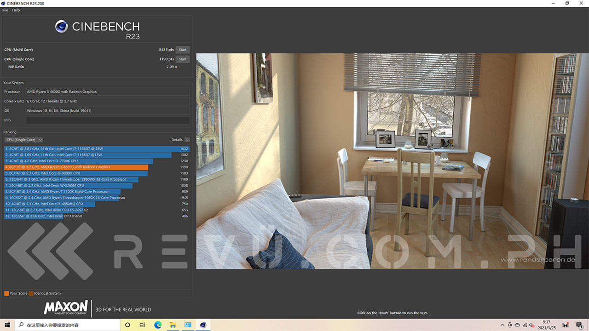Open the Help menu
Screen dimensions: 589x331
point(16,10)
